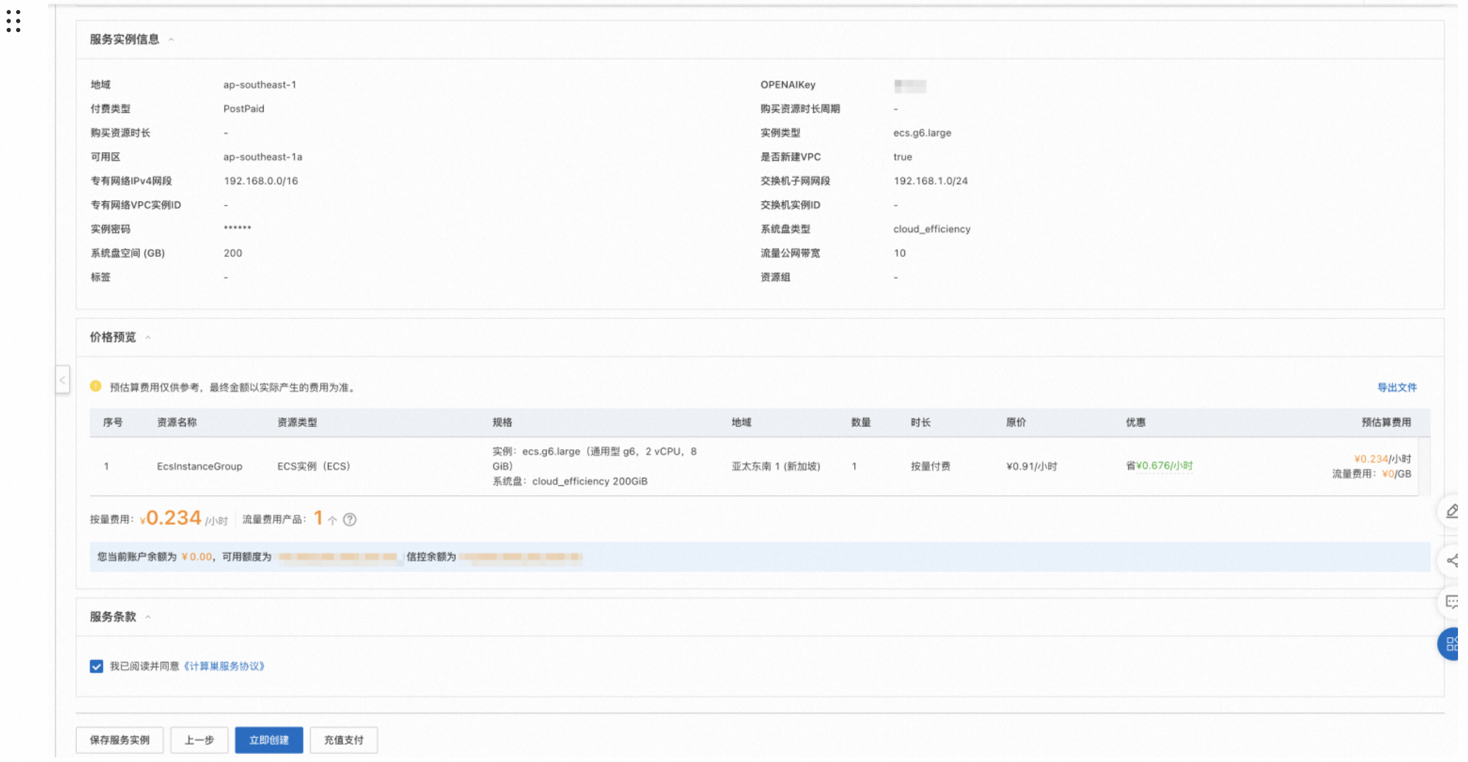Click the 是否新建VPC true value
The height and width of the screenshot is (762, 1468).
coord(902,157)
